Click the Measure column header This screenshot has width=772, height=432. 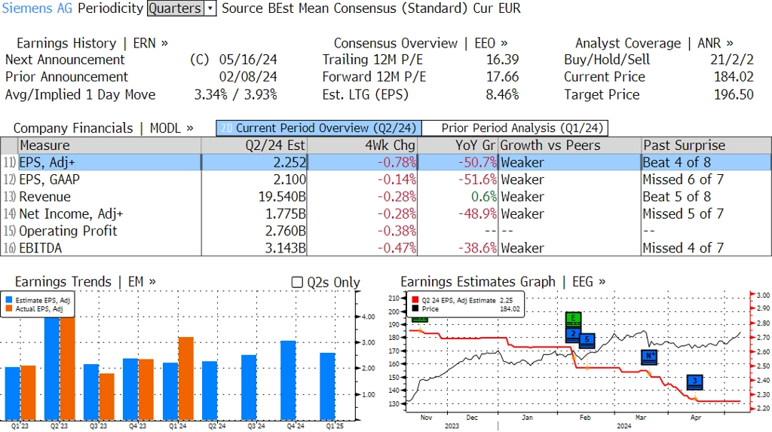109,146
